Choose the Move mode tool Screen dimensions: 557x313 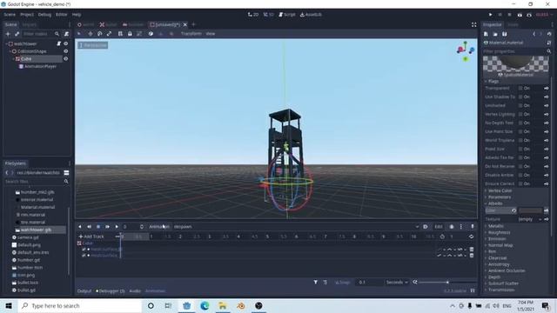(91, 34)
